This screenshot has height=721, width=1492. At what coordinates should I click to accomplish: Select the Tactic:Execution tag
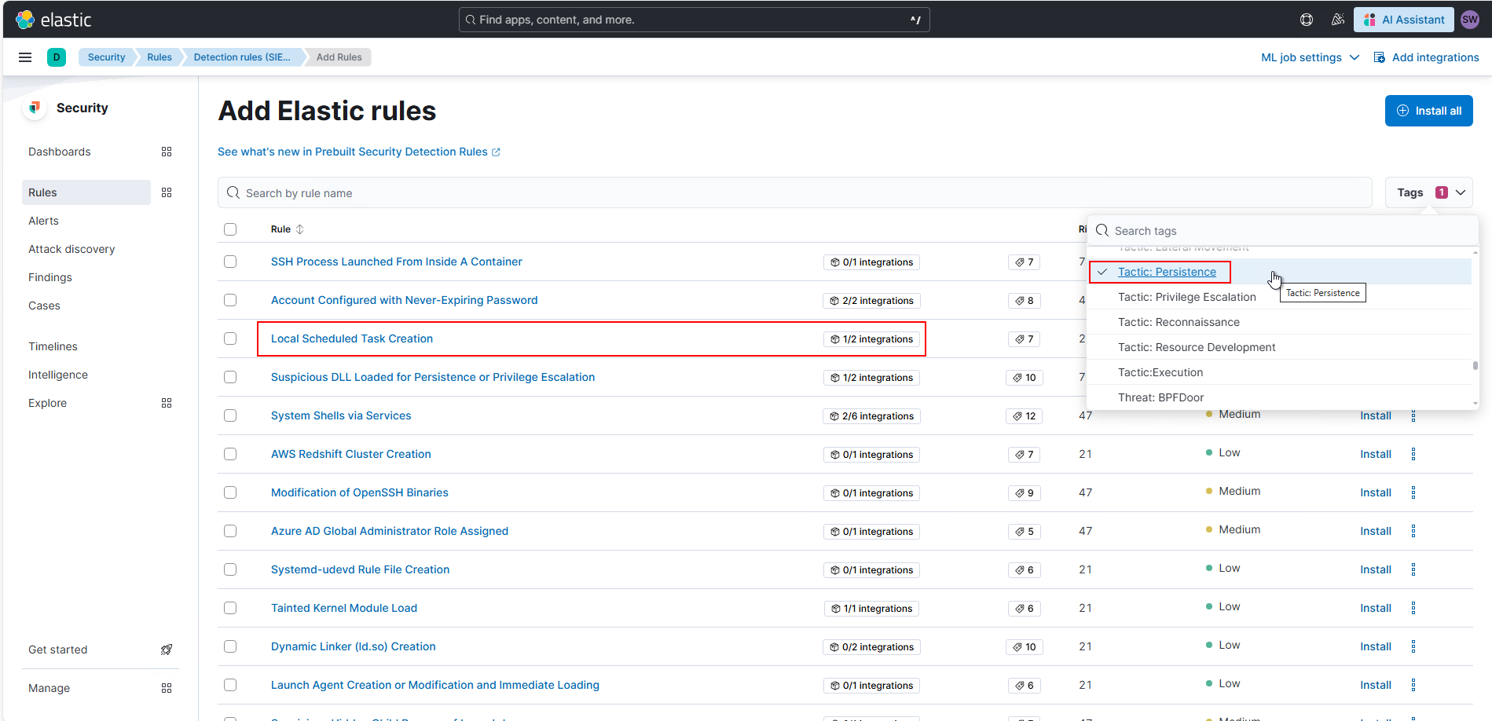[x=1279, y=372]
